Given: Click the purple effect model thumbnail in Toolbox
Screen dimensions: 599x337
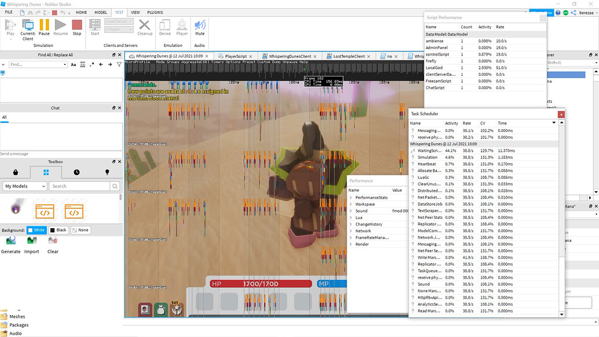Looking at the screenshot, I should point(16,208).
